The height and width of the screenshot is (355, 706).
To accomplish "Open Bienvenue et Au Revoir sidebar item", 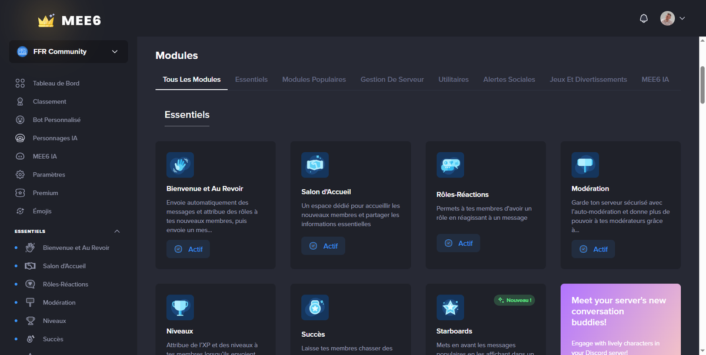I will click(x=76, y=247).
